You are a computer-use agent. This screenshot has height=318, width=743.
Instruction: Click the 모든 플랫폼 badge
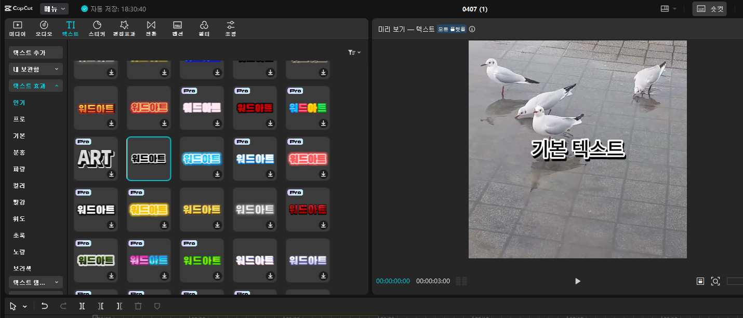(452, 30)
